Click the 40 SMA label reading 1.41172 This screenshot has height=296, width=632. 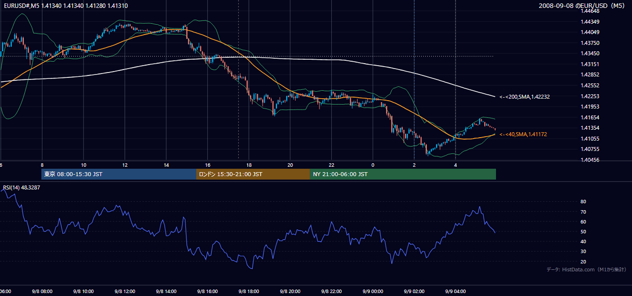523,134
